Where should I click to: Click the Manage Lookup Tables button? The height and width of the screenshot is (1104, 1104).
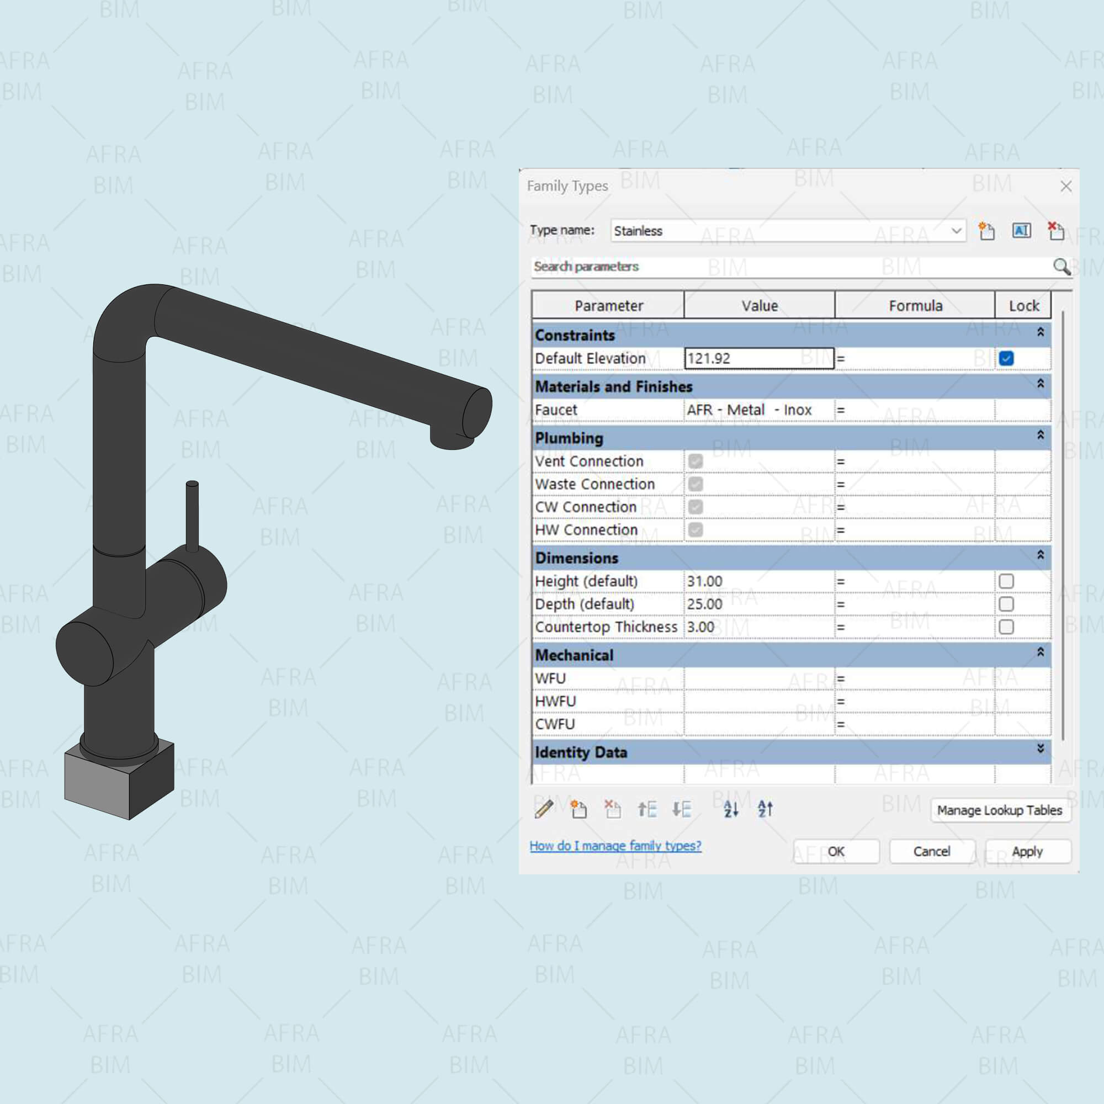[x=1000, y=810]
